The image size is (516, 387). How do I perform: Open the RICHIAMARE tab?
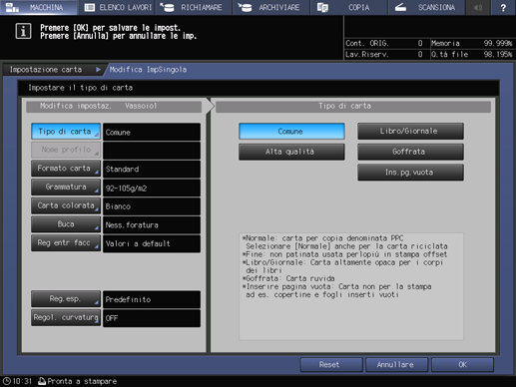click(194, 7)
